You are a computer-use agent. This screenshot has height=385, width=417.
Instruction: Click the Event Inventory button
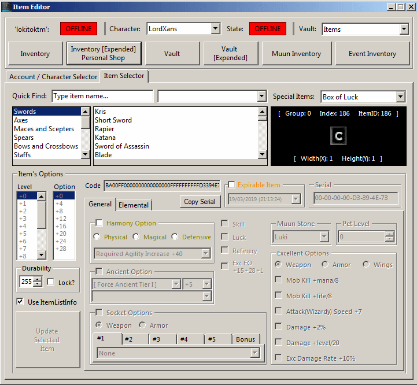coord(372,54)
